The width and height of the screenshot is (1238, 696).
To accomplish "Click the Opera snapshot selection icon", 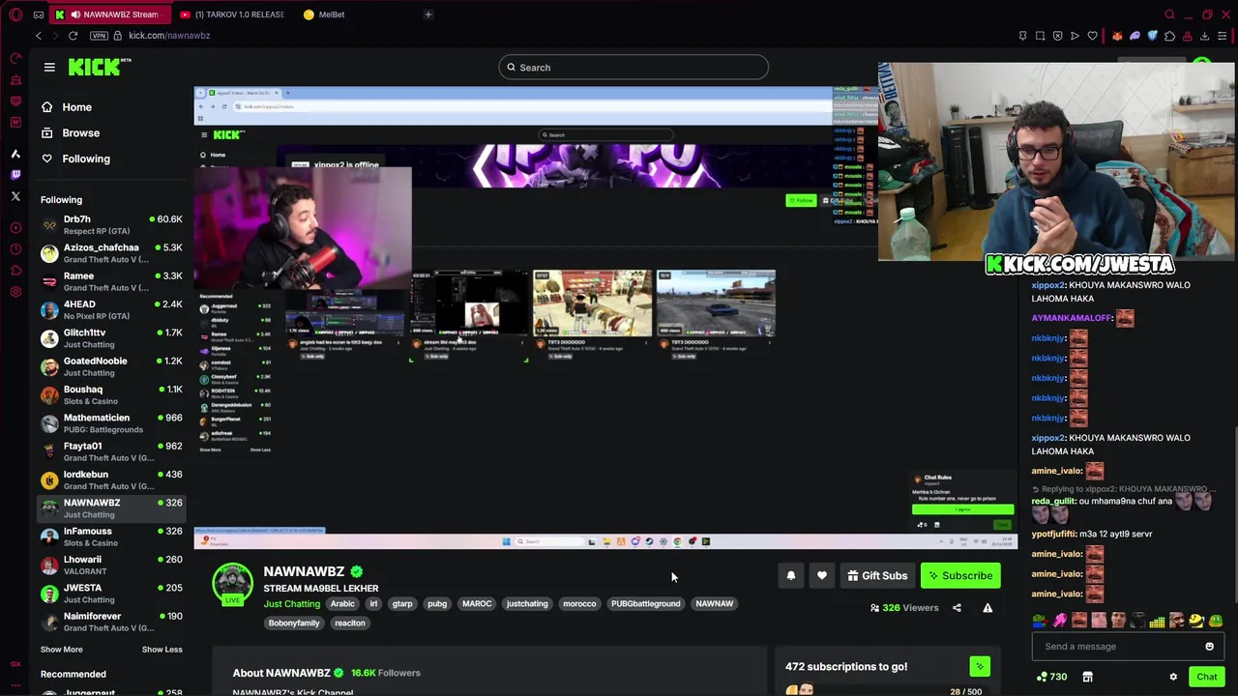I will coord(1040,36).
